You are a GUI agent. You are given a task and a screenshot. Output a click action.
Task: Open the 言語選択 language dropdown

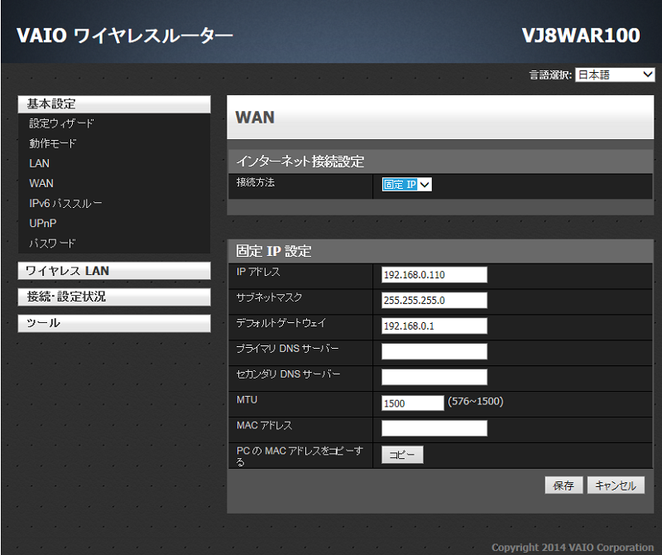point(615,75)
